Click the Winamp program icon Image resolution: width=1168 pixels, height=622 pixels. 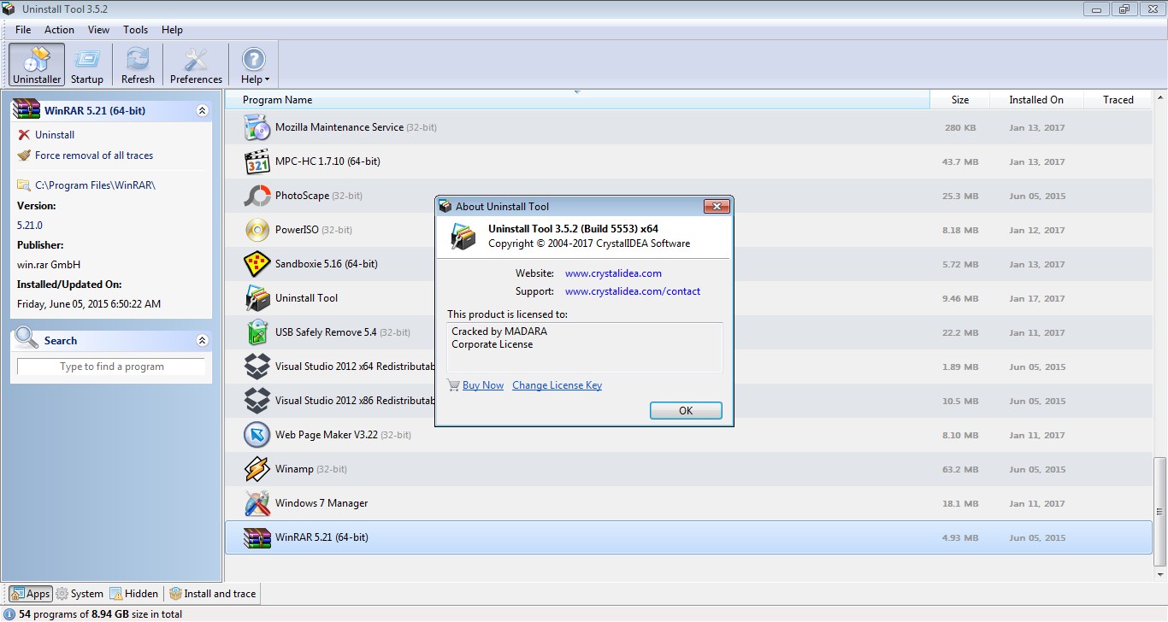point(257,469)
